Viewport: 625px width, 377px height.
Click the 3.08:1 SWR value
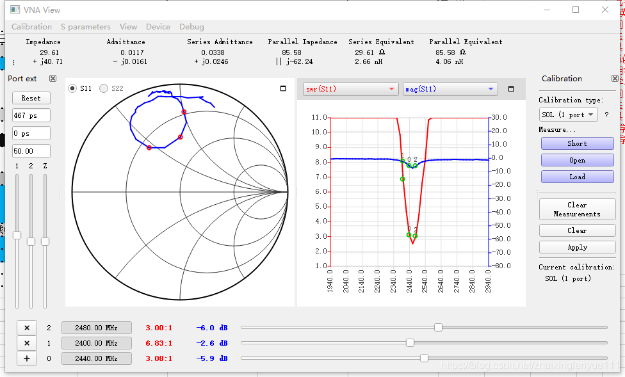[159, 358]
